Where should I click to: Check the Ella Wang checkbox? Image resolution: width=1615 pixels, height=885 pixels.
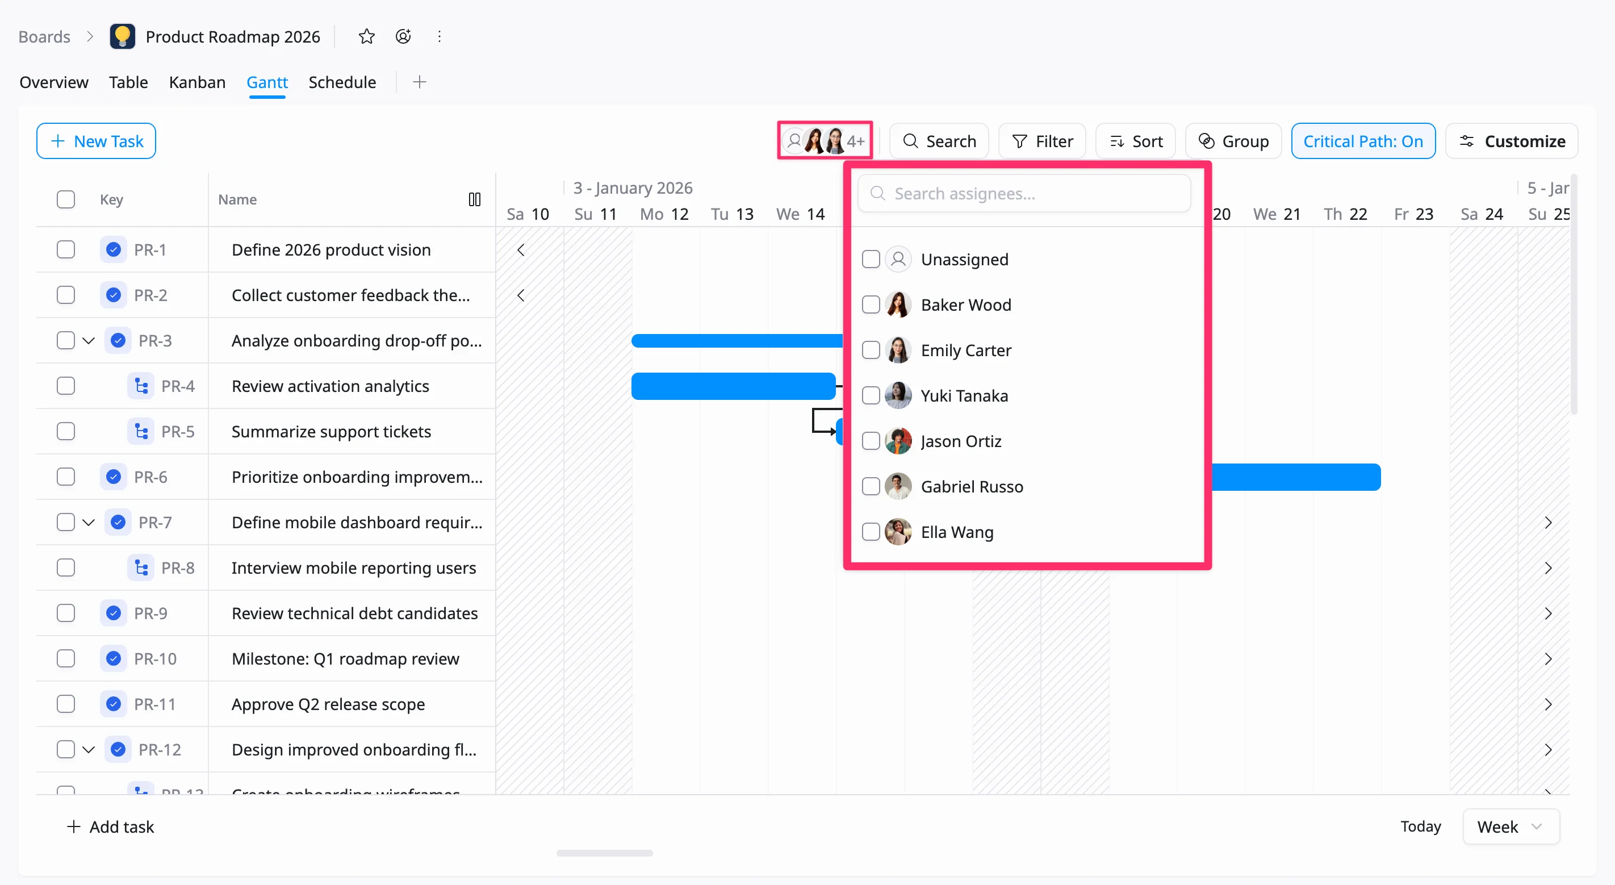871,532
